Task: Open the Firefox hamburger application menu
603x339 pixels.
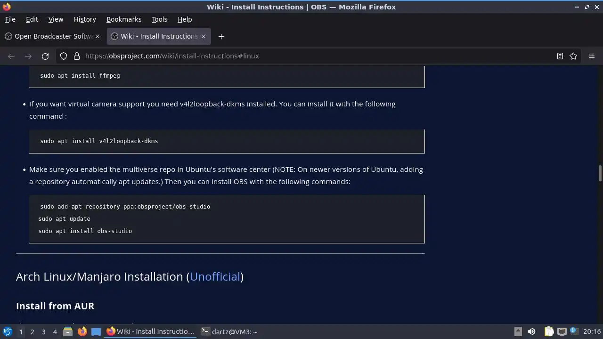Action: [592, 56]
